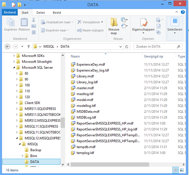Image resolution: width=189 pixels, height=175 pixels.
Task: Click the refresh icon beside address bar
Action: click(x=126, y=47)
